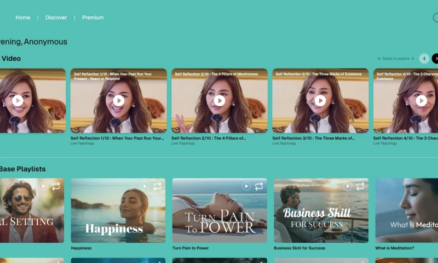Go to the Discover section
438x263 pixels.
pyautogui.click(x=56, y=18)
